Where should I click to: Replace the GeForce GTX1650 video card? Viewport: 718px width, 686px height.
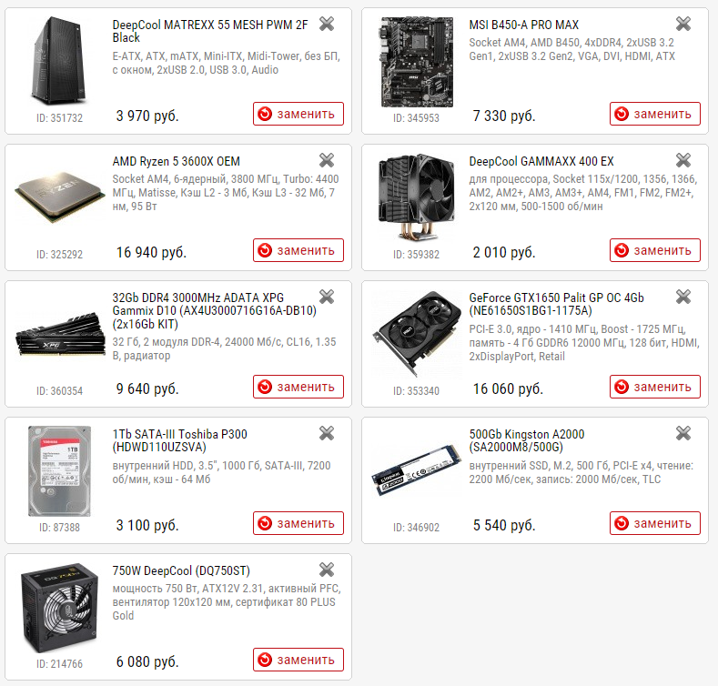coord(655,387)
